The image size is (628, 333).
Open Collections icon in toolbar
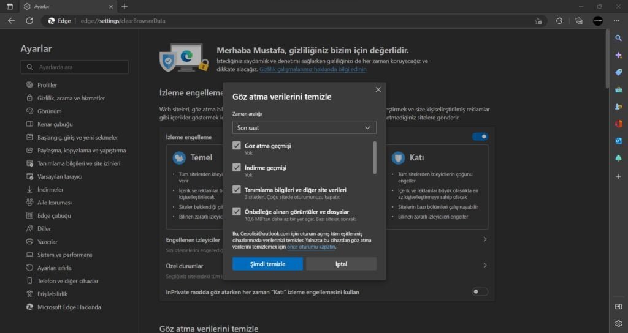(579, 21)
